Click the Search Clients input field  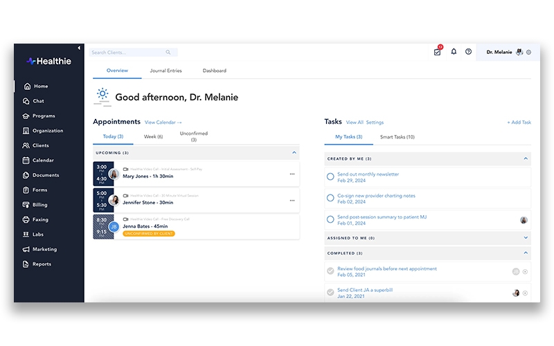[128, 53]
